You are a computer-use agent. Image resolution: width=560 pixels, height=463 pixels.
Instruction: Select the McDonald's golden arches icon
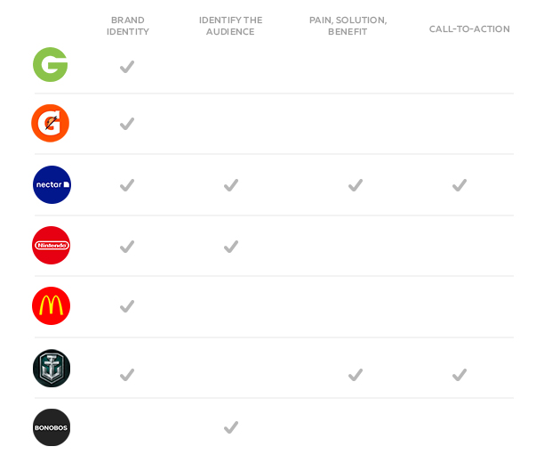click(51, 306)
